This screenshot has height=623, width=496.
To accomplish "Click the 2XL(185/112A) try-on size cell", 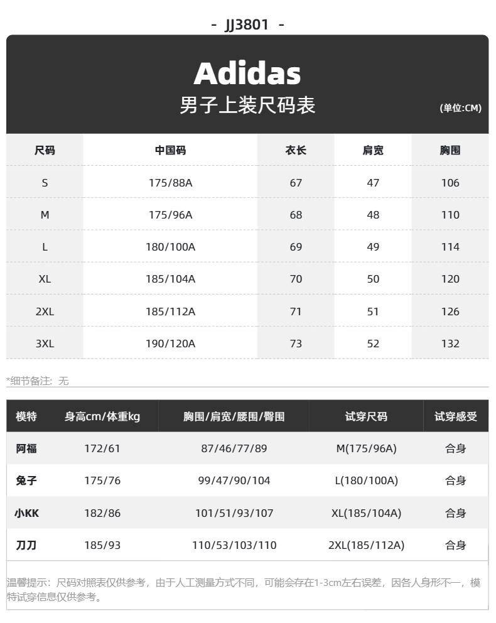I will click(366, 545).
